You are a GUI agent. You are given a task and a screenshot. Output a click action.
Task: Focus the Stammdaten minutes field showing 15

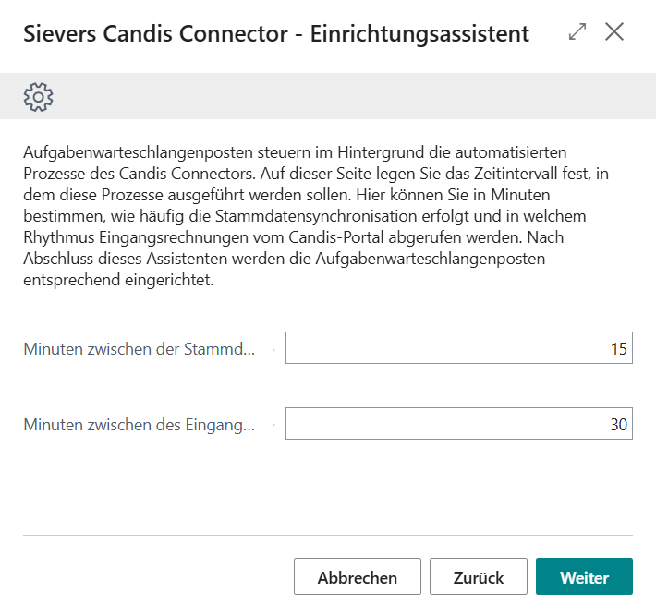coord(458,348)
